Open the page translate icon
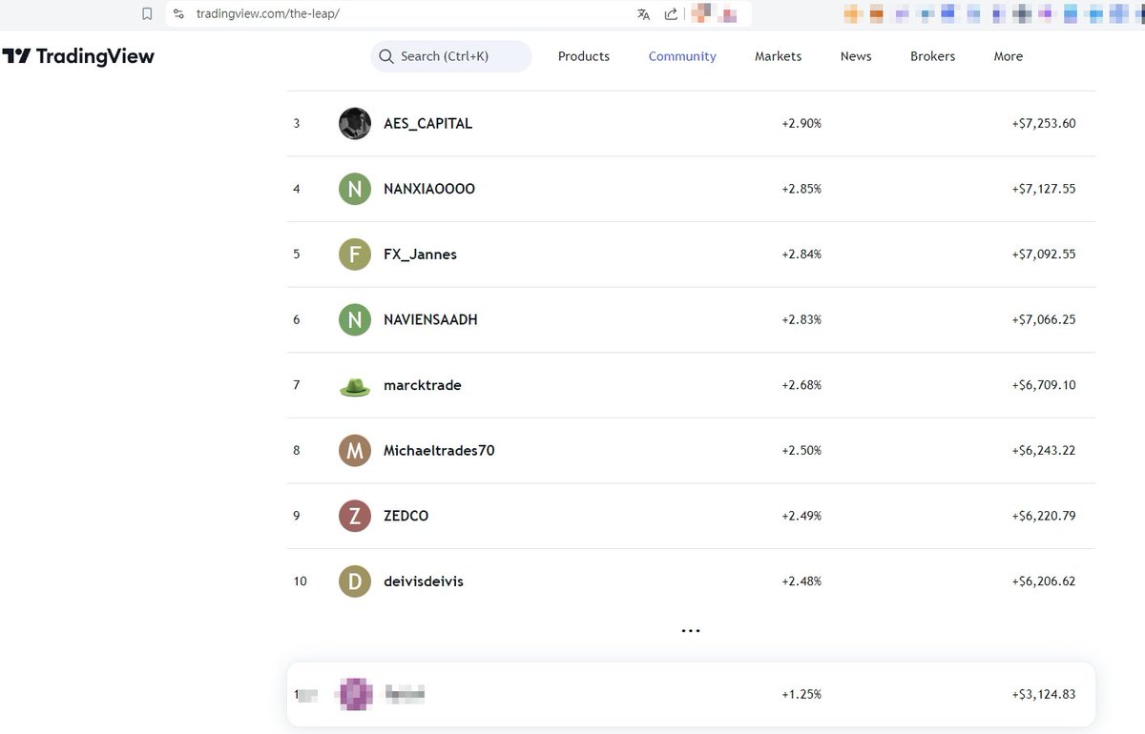 [645, 14]
